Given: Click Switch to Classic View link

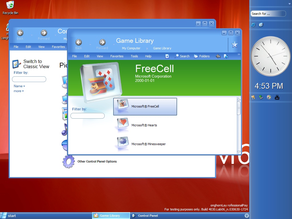Looking at the screenshot, I should (36, 64).
